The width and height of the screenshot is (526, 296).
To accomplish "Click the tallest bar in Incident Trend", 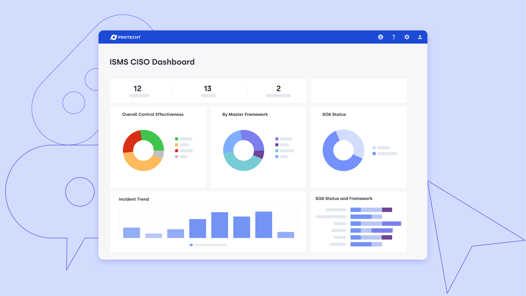I will pos(263,225).
